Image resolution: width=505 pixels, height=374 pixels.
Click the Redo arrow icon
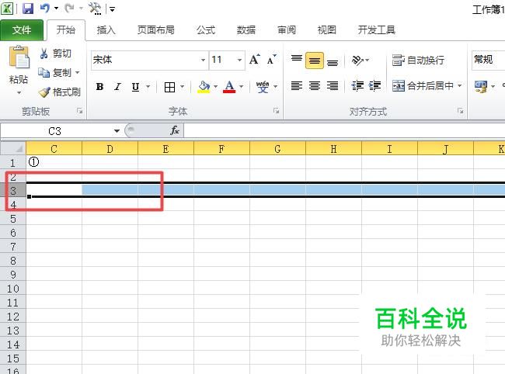point(69,9)
